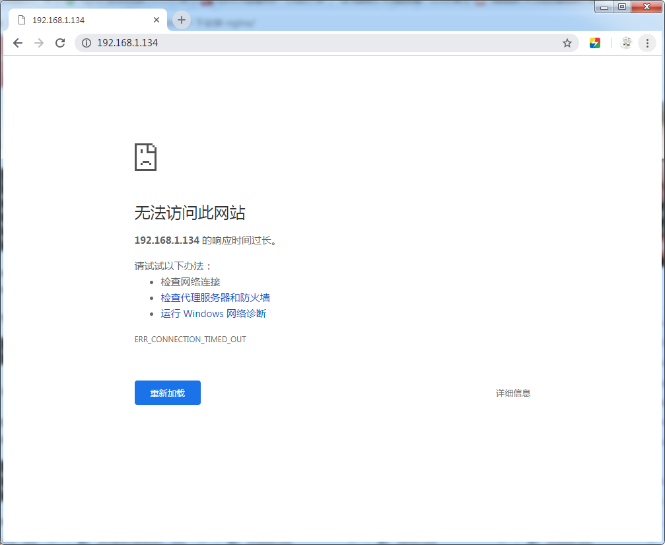Bookmark this page with the star icon
The height and width of the screenshot is (545, 665).
click(x=567, y=43)
